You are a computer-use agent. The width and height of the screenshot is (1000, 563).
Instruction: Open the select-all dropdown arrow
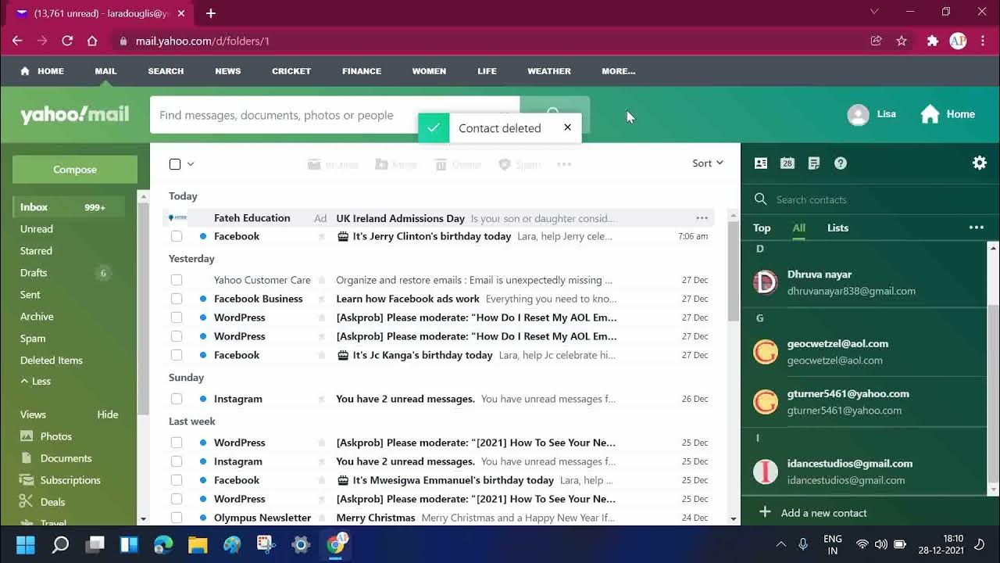pos(191,164)
